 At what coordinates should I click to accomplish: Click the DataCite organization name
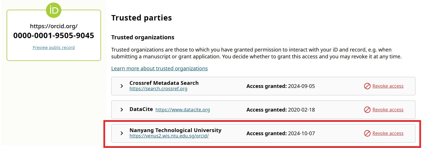click(141, 109)
